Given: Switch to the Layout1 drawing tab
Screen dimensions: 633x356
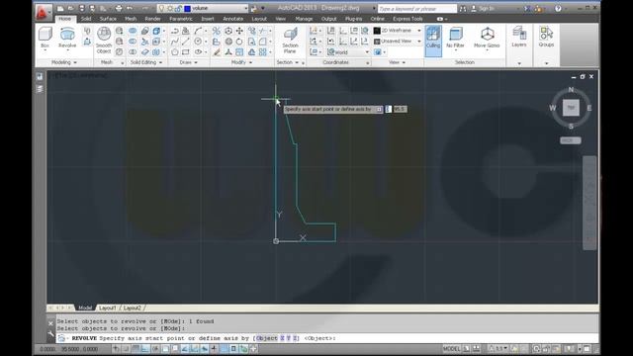Looking at the screenshot, I should (108, 308).
